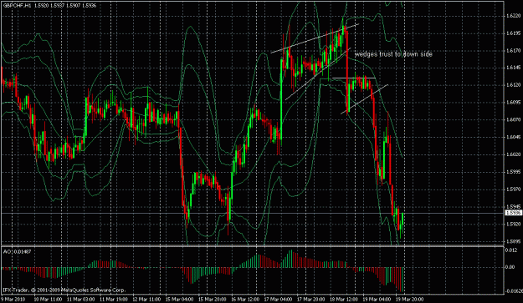Click the 1.6220 price scale label
This screenshot has width=523, height=303.
click(513, 16)
